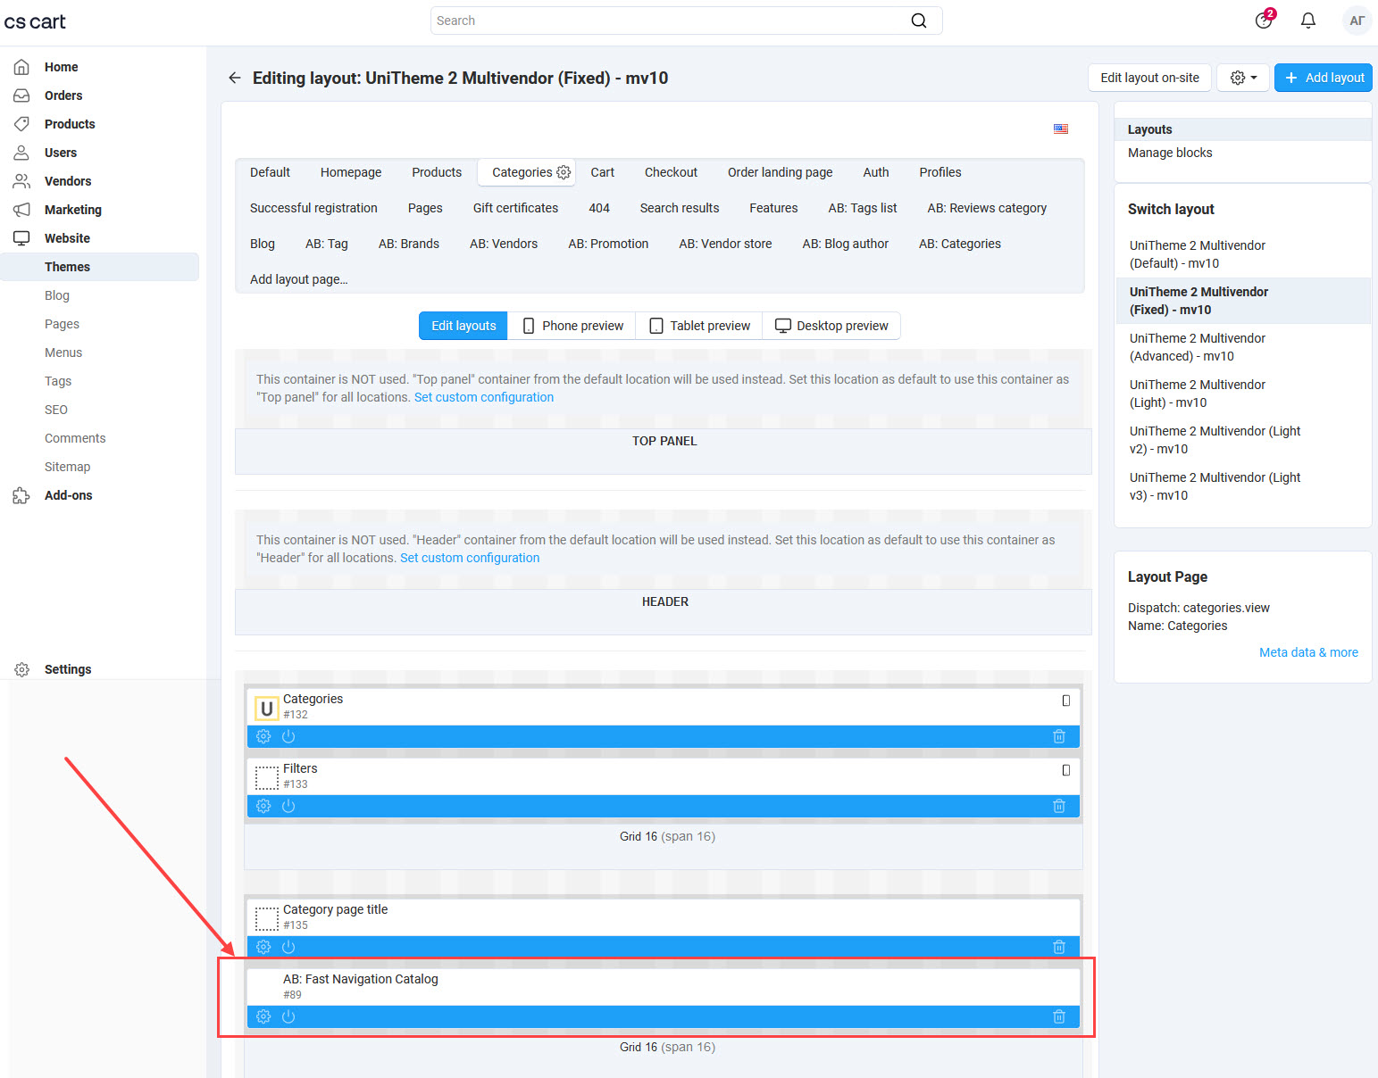Open settings of Categories block #132
The width and height of the screenshot is (1378, 1078).
(263, 736)
